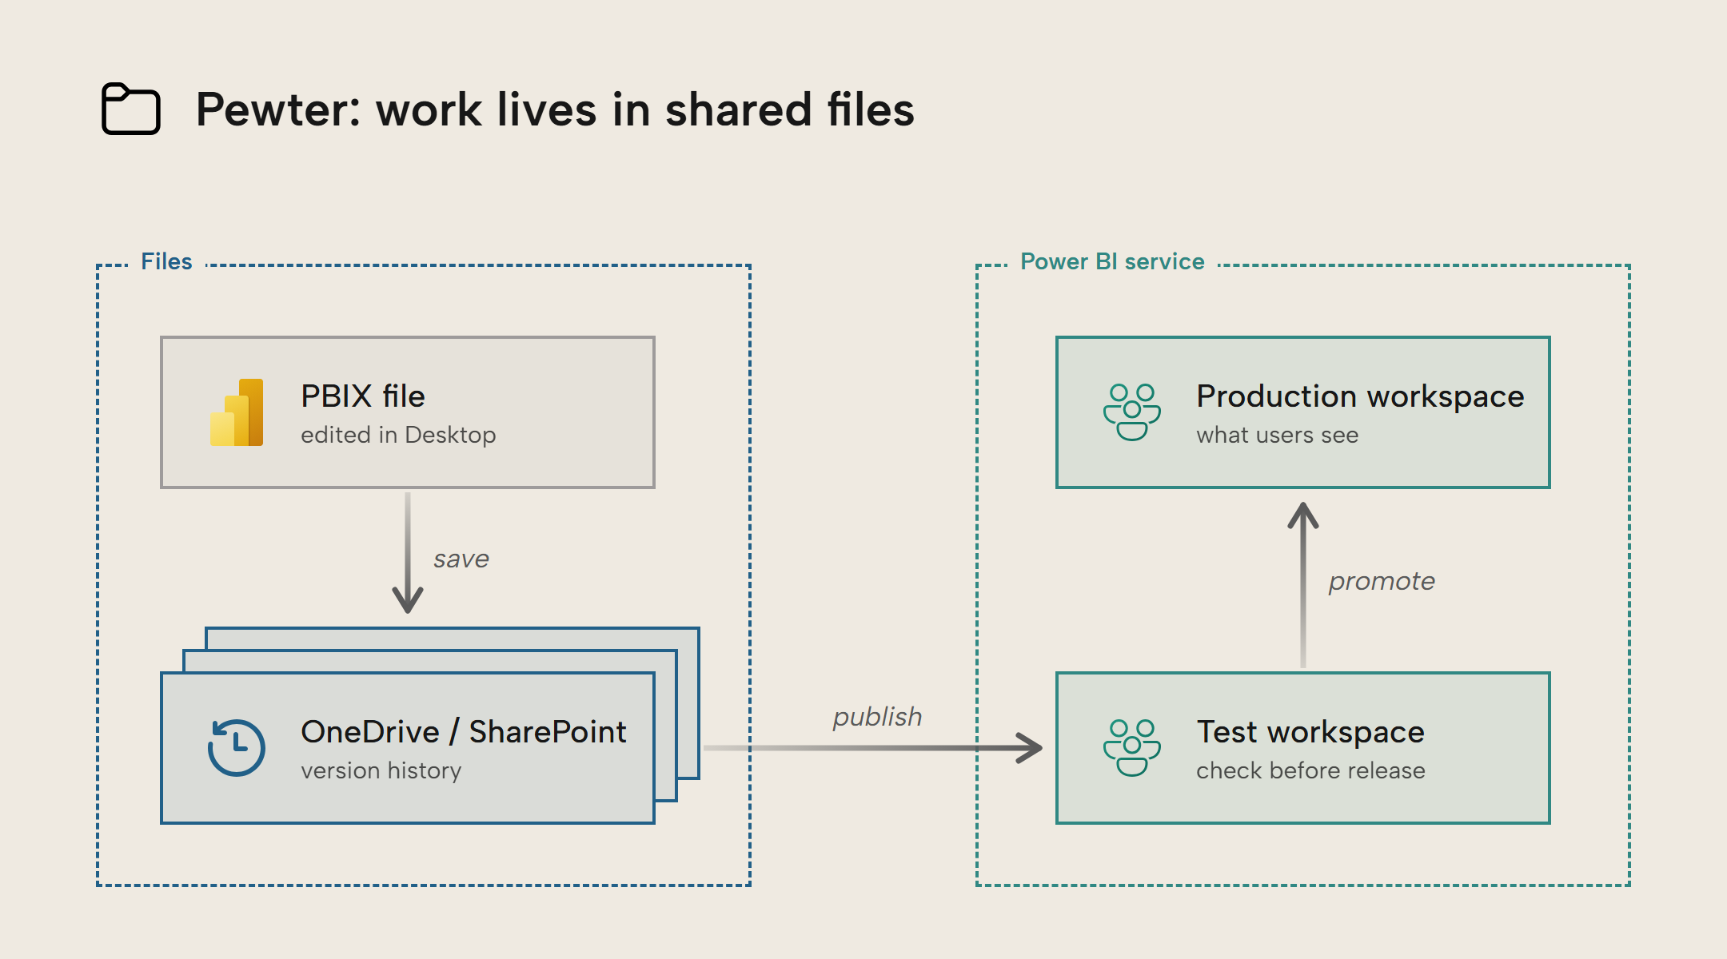The height and width of the screenshot is (959, 1727).
Task: Click the Test workspace people icon
Action: [x=1132, y=748]
